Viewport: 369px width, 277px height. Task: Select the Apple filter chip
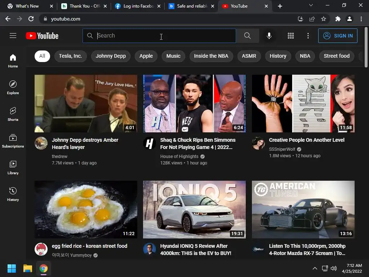pos(146,56)
